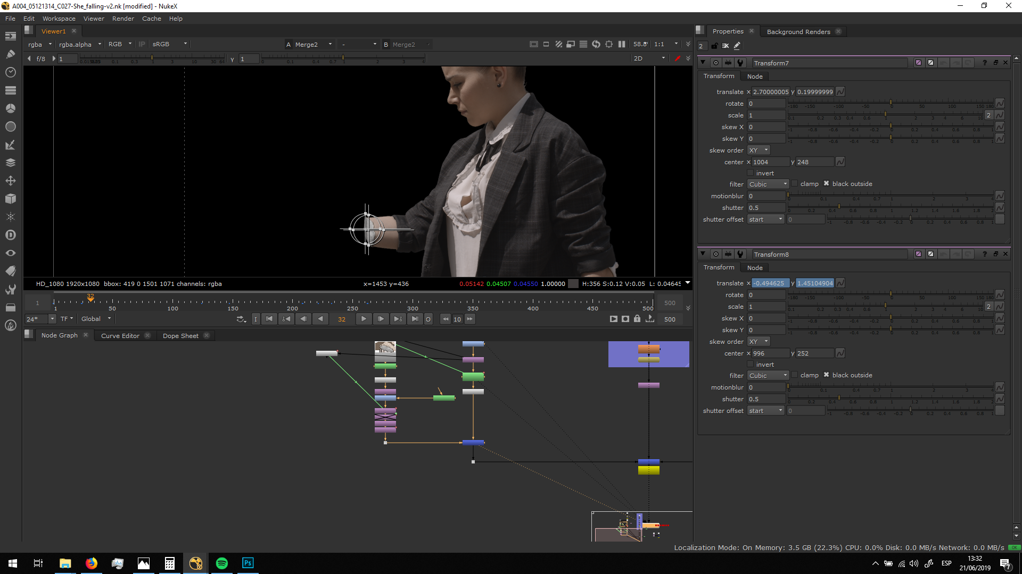
Task: Open the Node tab of Transform7
Action: [755, 77]
